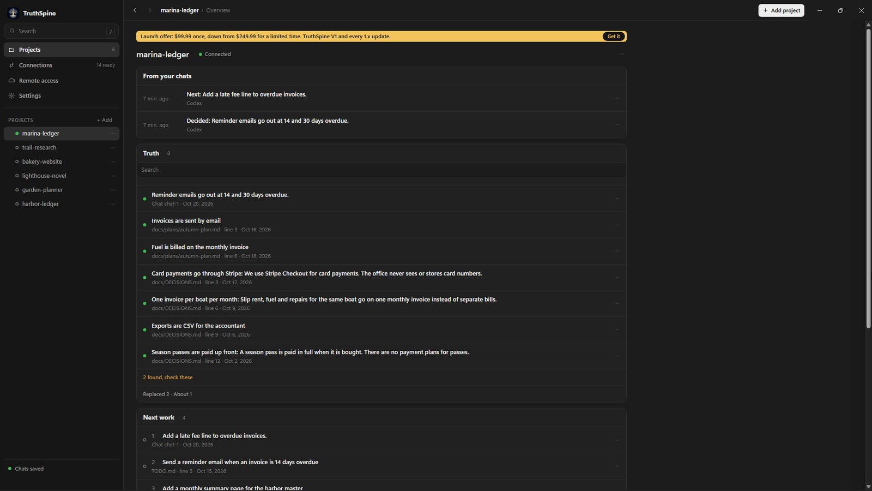Open Fuel is billed on monthly invoice entry
The width and height of the screenshot is (872, 491).
[381, 252]
